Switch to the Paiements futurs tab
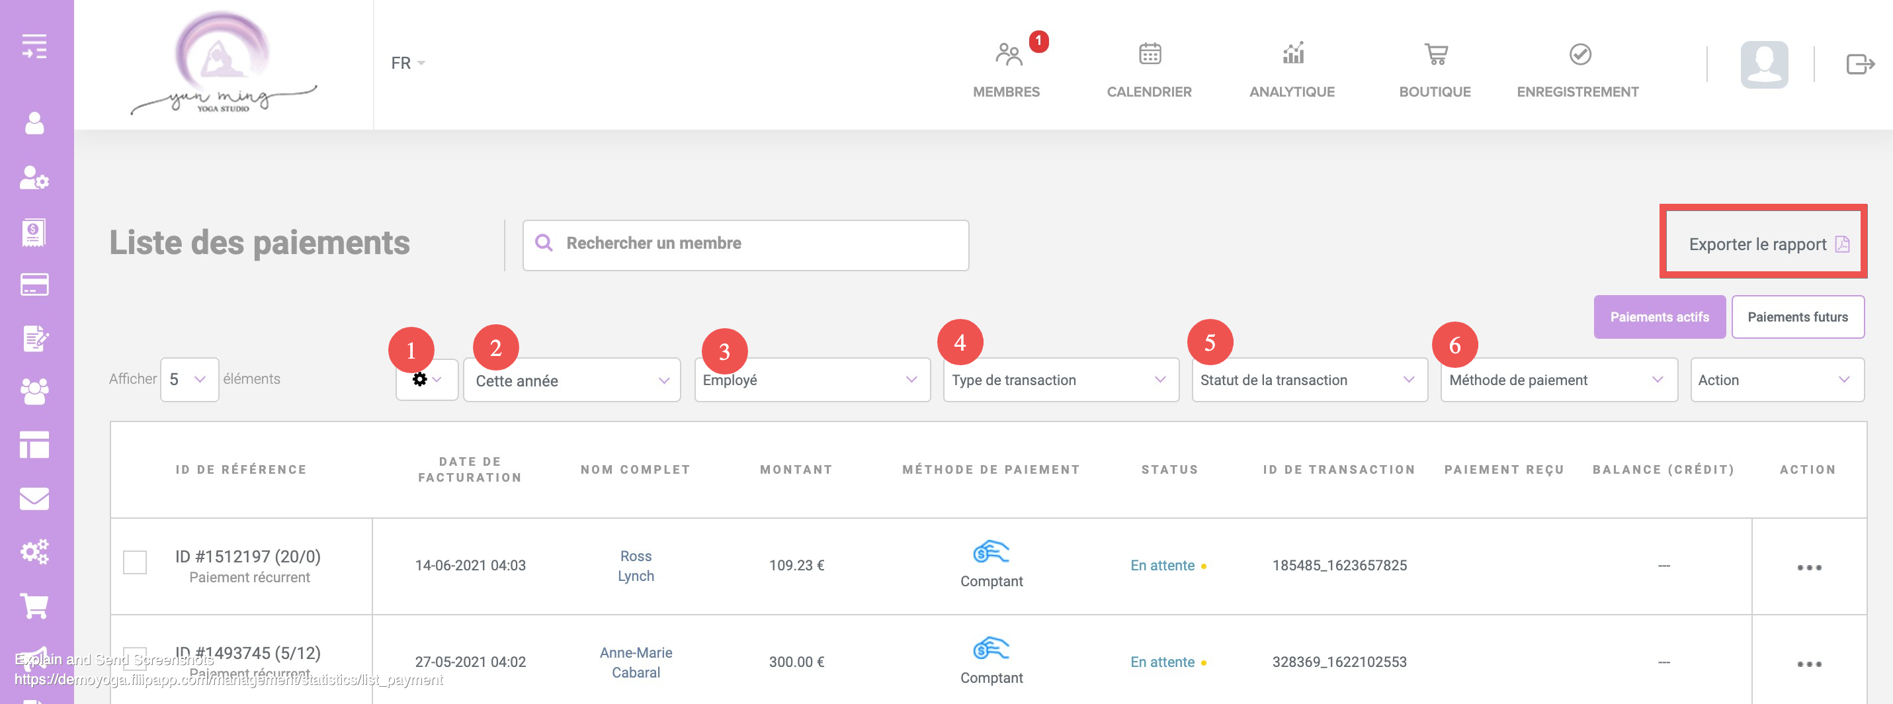 click(1796, 318)
